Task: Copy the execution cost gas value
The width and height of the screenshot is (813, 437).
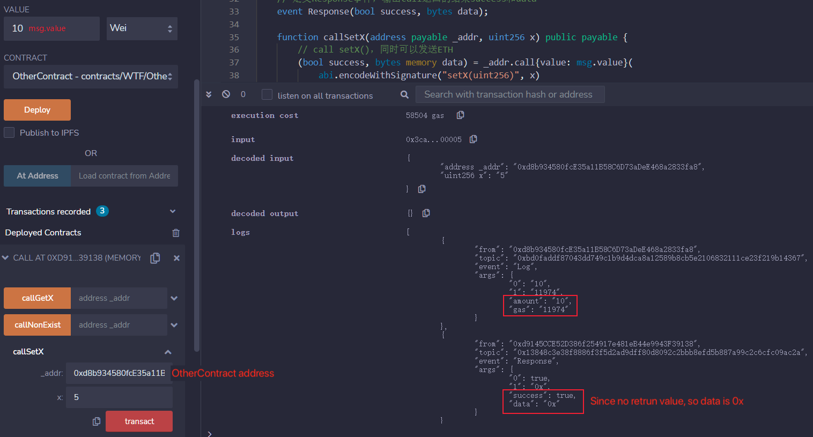Action: 460,115
